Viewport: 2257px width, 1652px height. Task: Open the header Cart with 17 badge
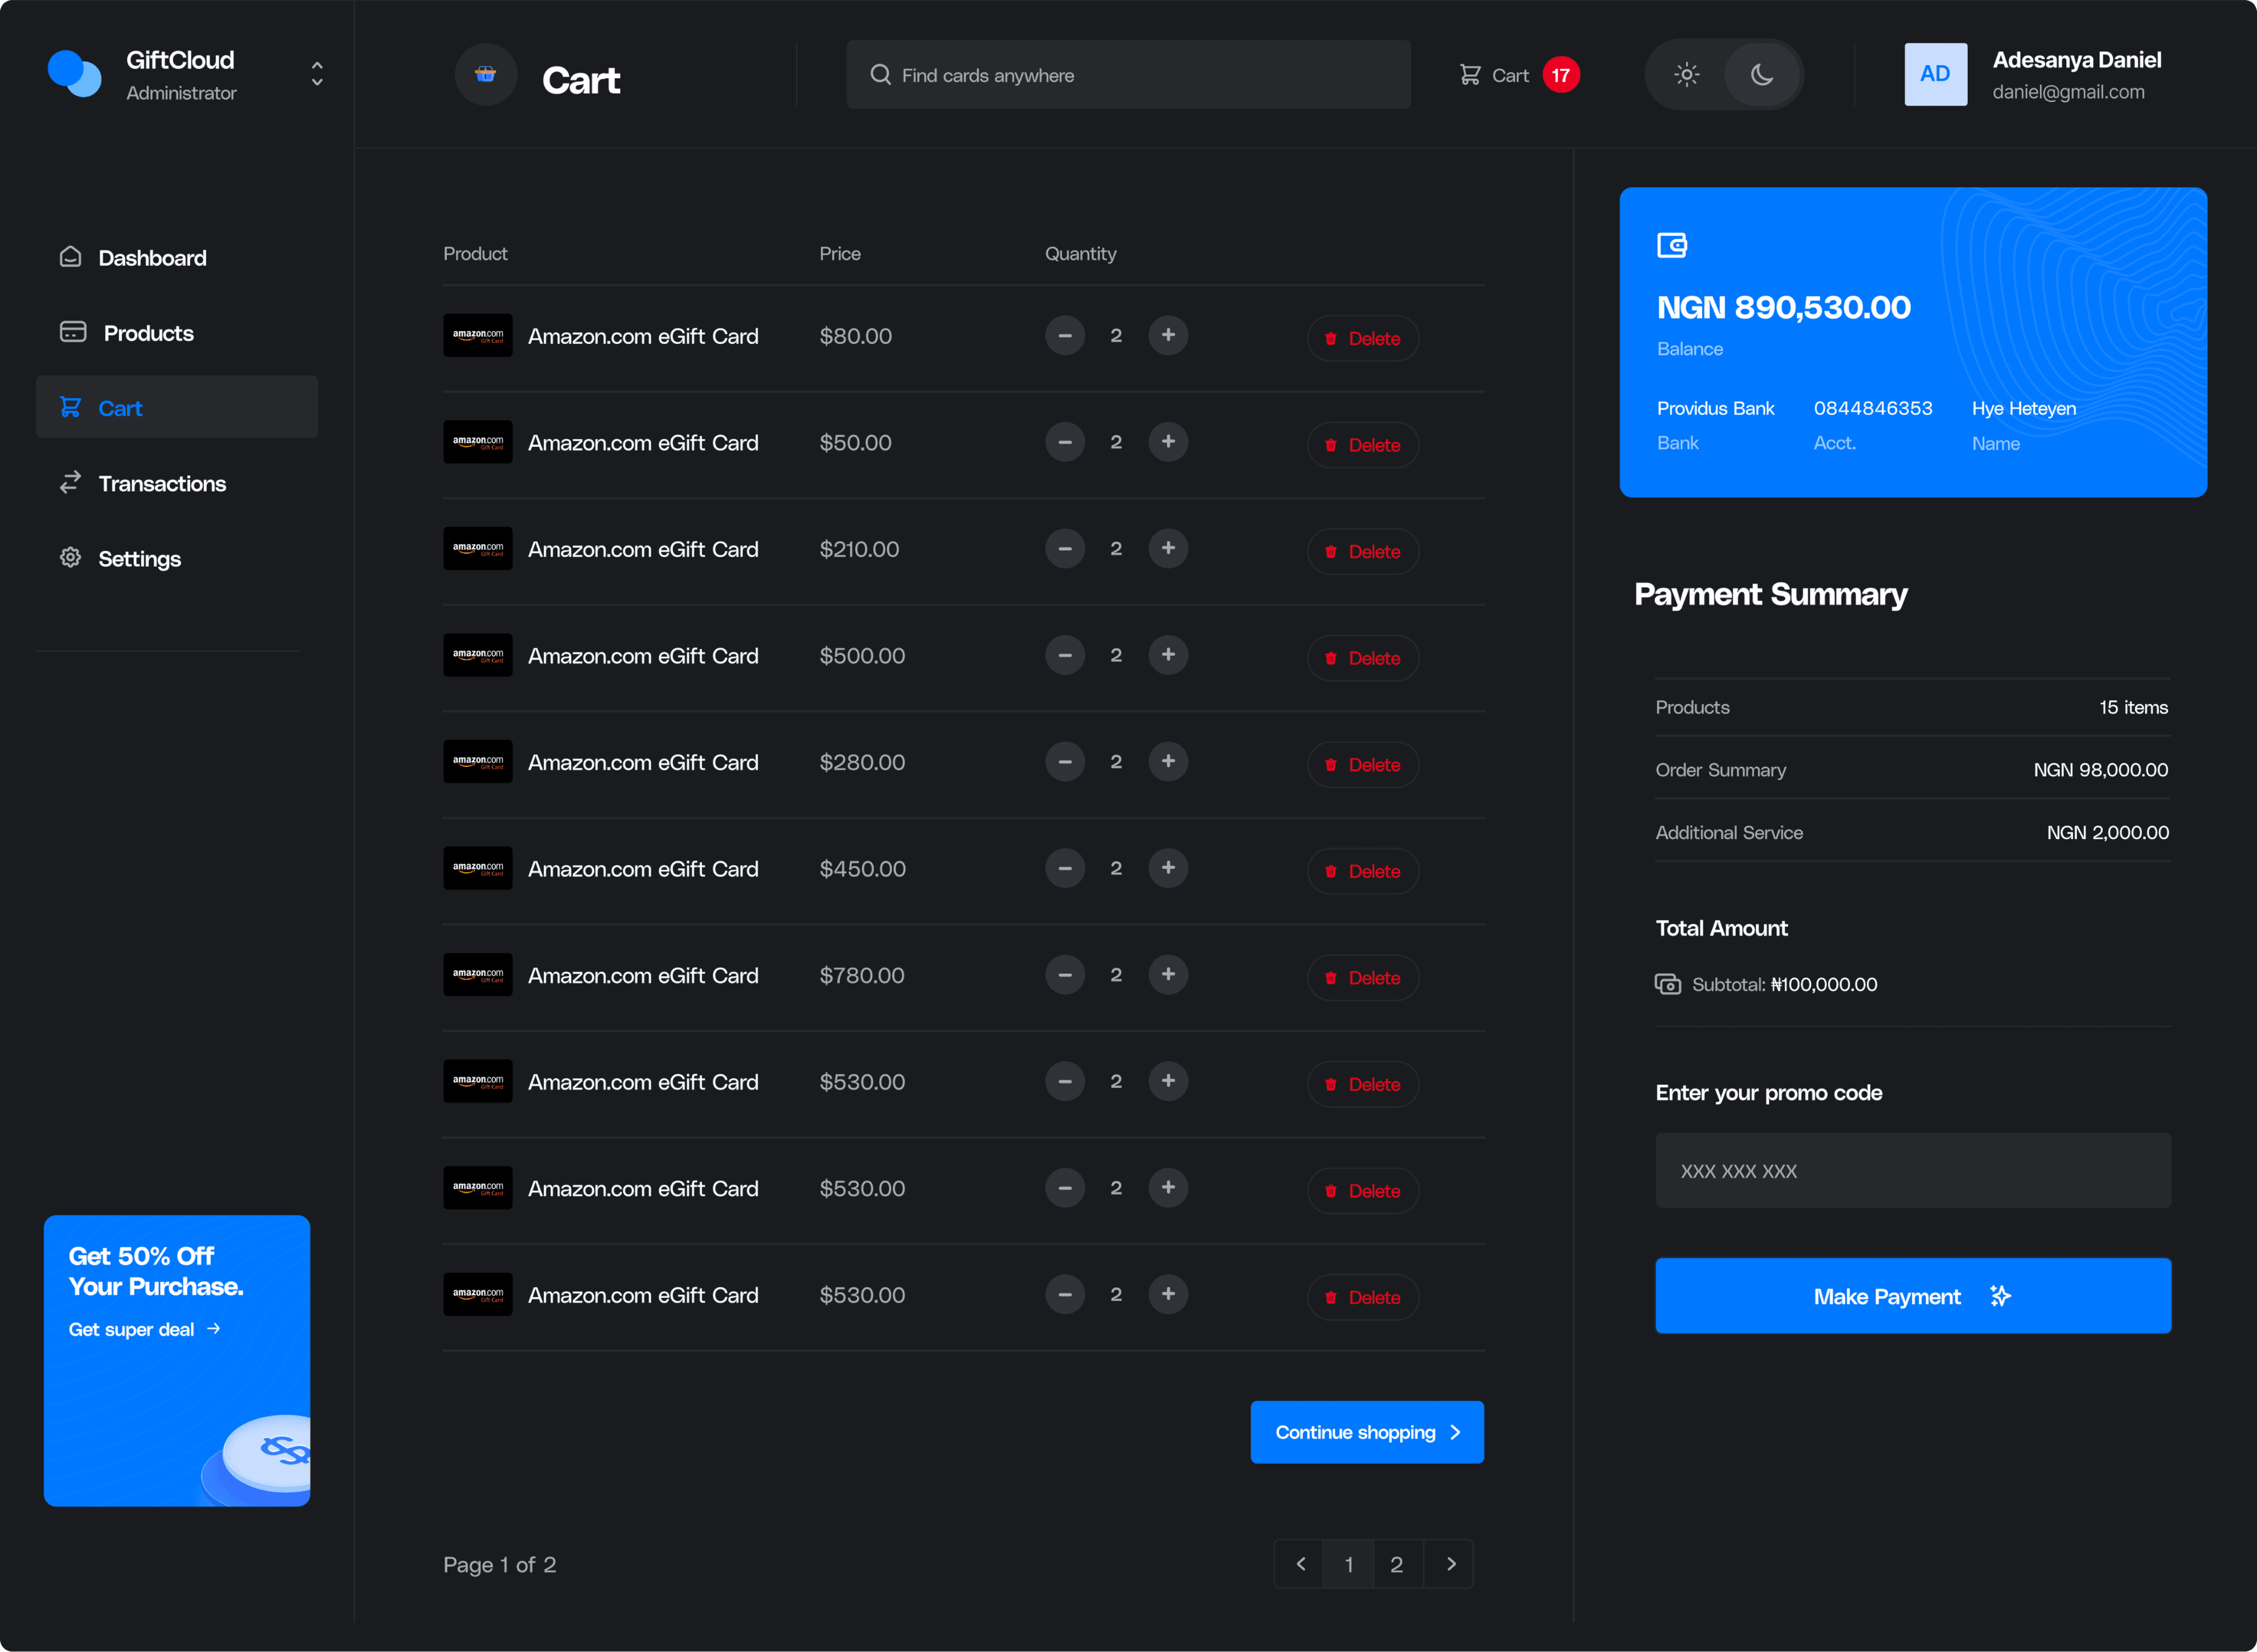click(1519, 75)
